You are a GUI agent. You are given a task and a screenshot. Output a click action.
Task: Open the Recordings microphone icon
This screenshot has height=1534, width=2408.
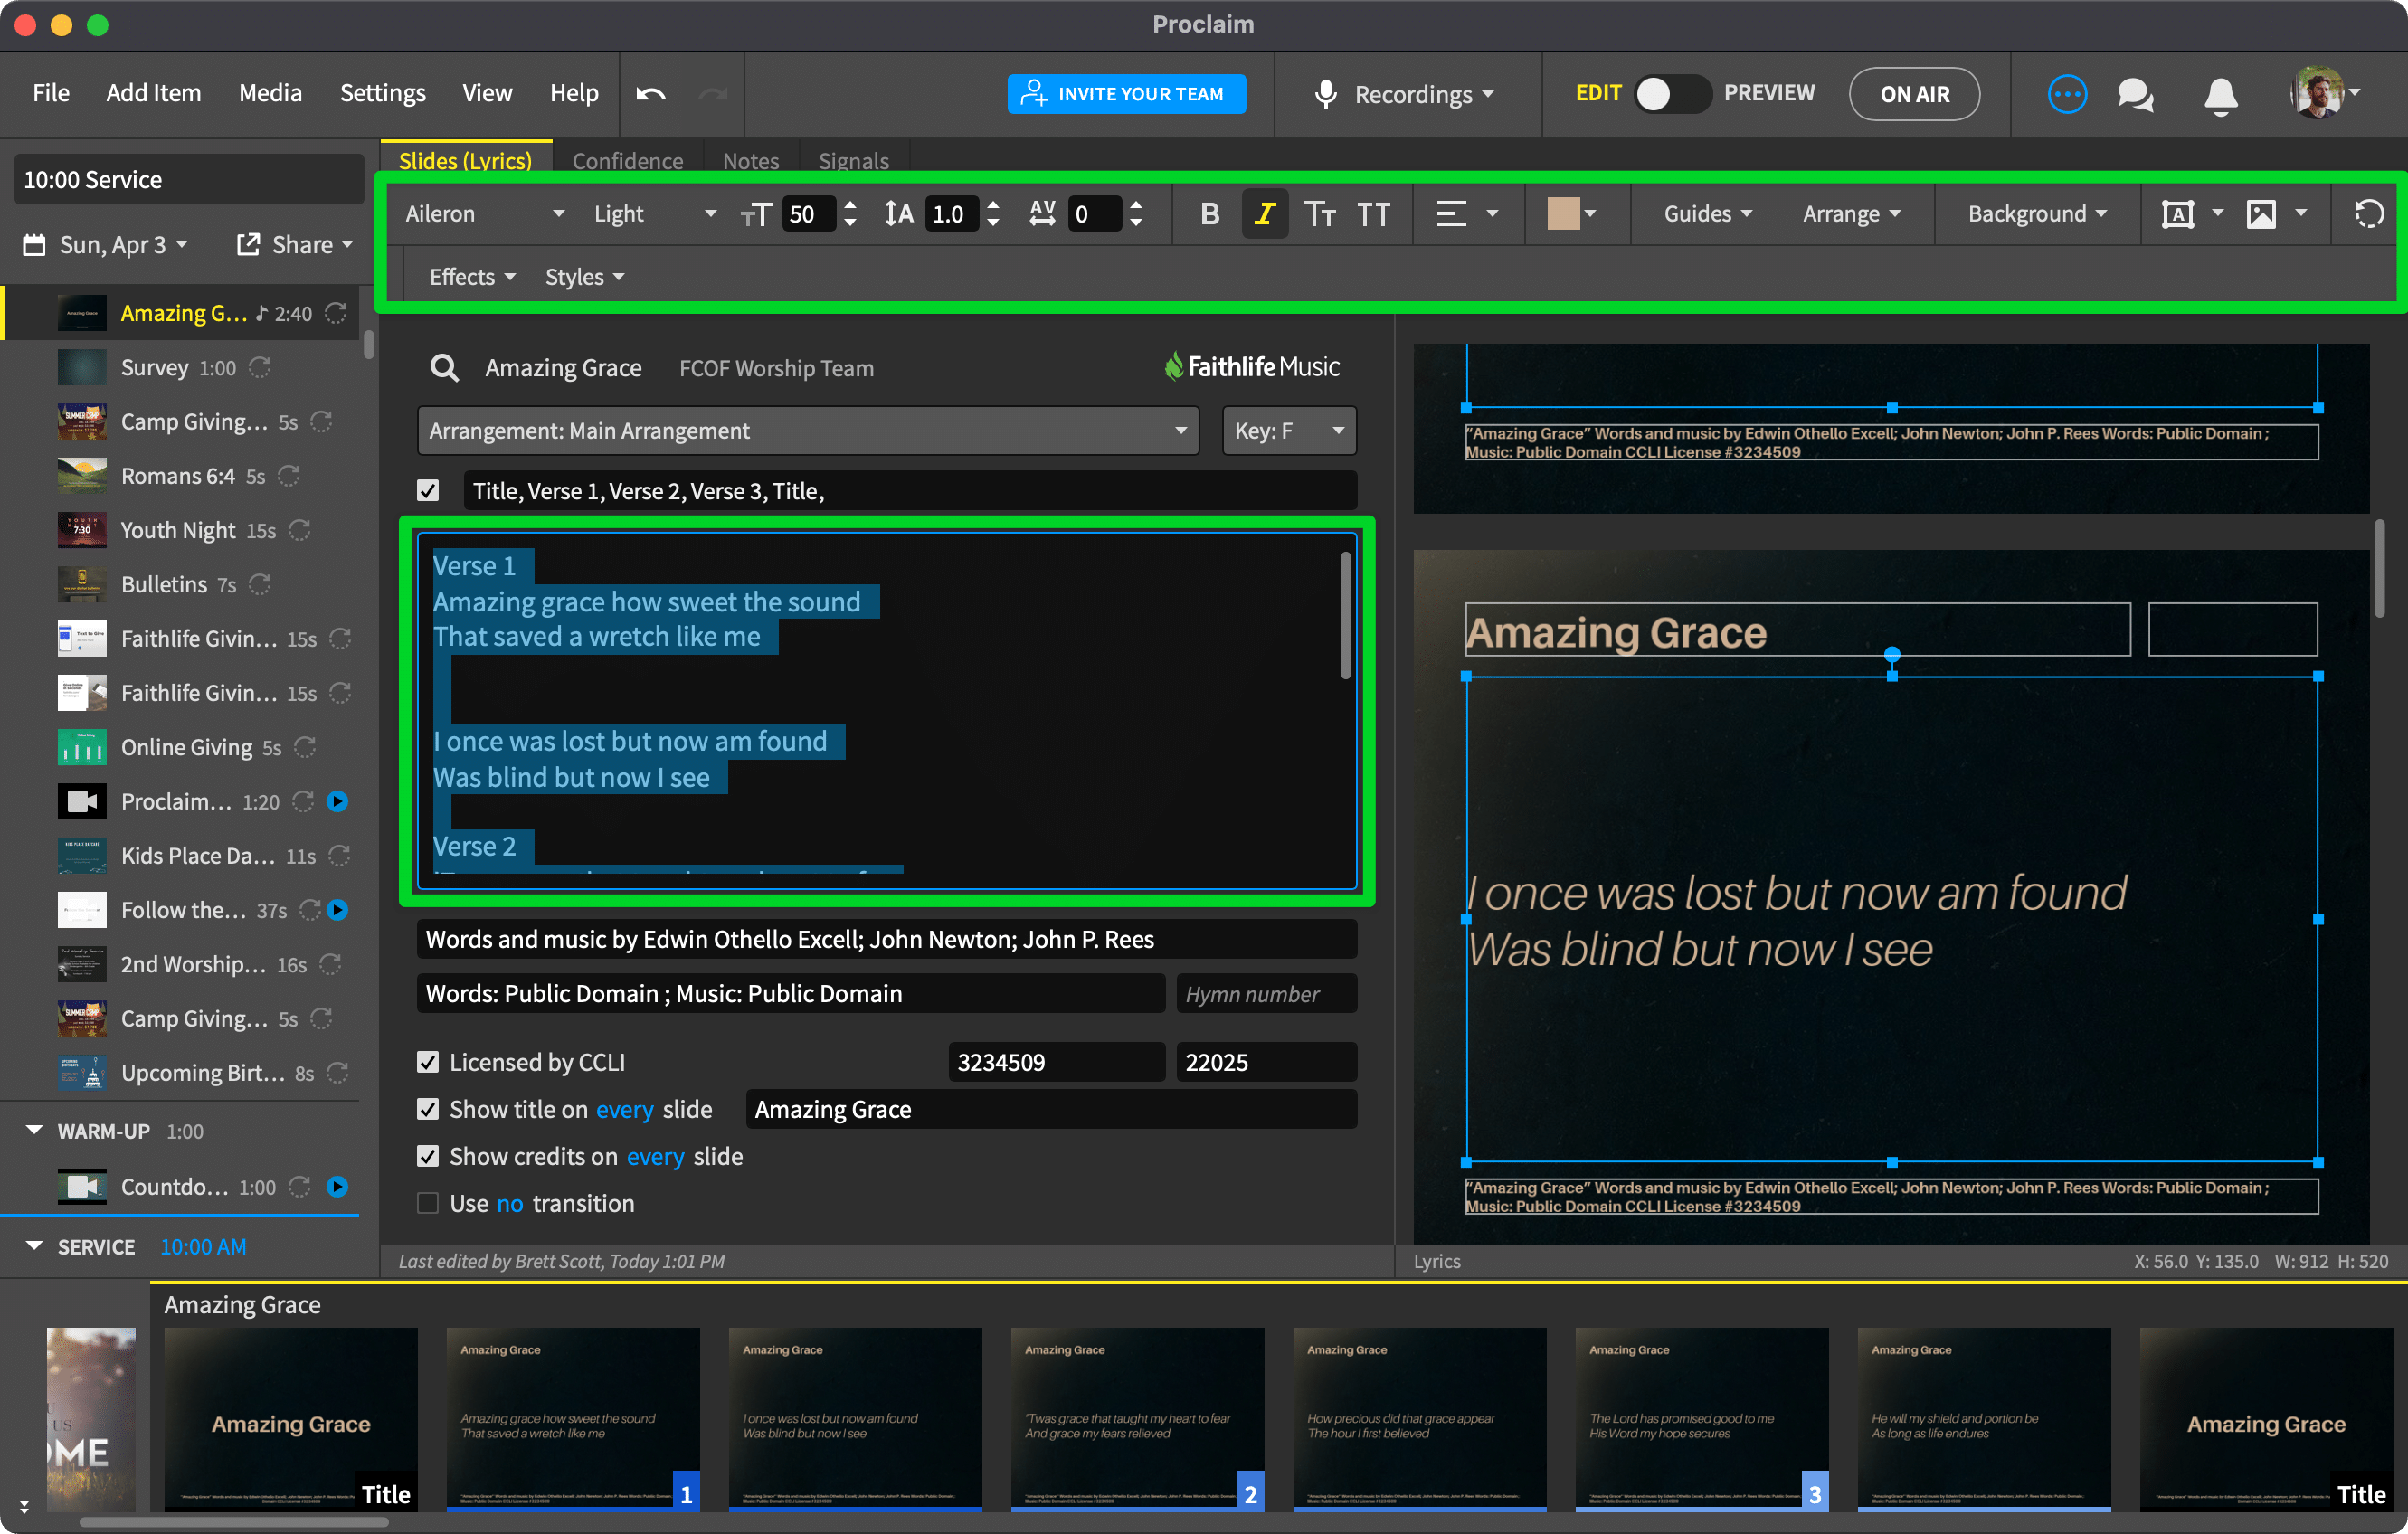tap(1325, 94)
